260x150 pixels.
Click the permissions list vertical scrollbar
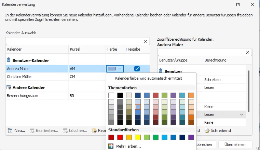[x=249, y=91]
